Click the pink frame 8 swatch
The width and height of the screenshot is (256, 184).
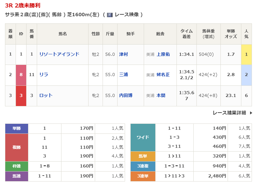21,75
